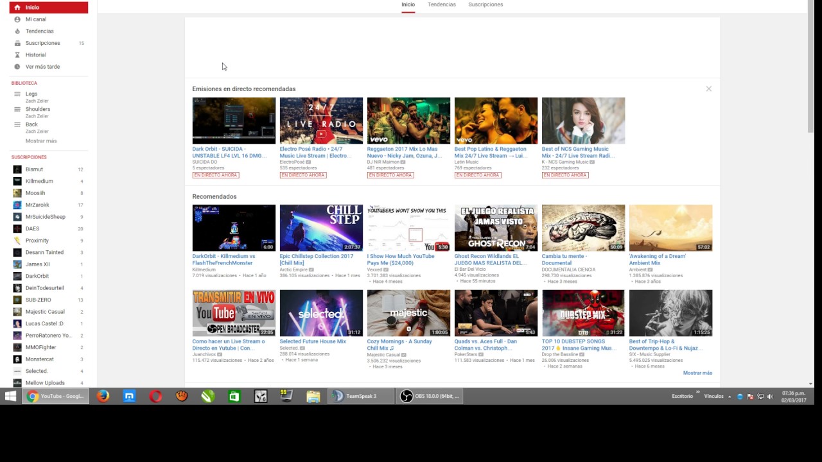Visit the PokerStars channel link
This screenshot has height=462, width=822.
click(466, 355)
